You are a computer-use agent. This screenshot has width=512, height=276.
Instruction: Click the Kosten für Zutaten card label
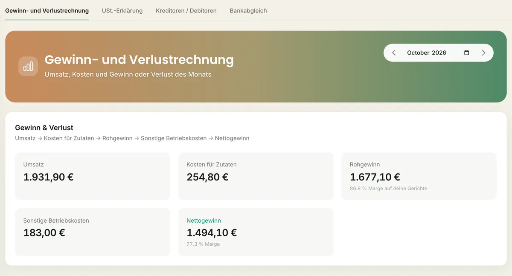[x=211, y=164]
